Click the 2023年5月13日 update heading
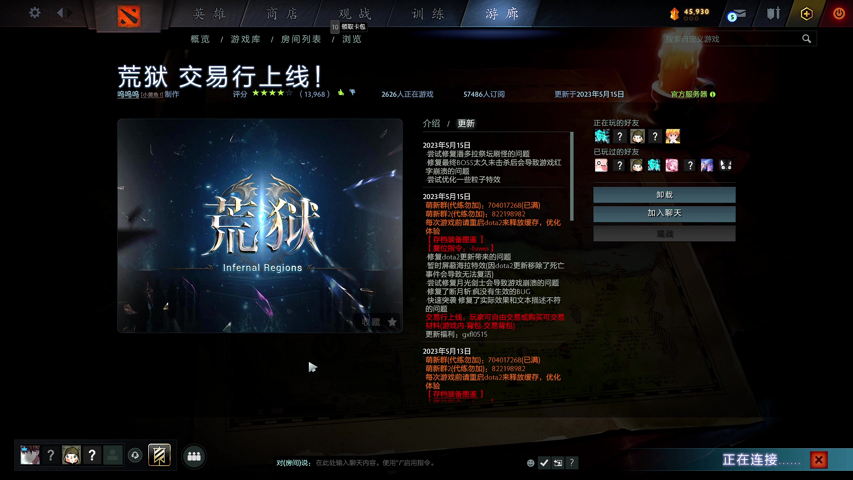The image size is (853, 480). click(x=446, y=351)
